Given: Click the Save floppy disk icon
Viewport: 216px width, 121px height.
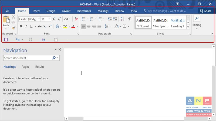Looking at the screenshot, I should tap(6, 40).
